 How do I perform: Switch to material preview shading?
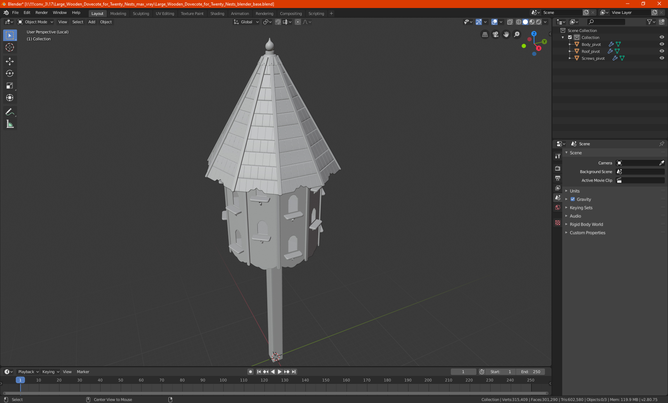point(532,22)
